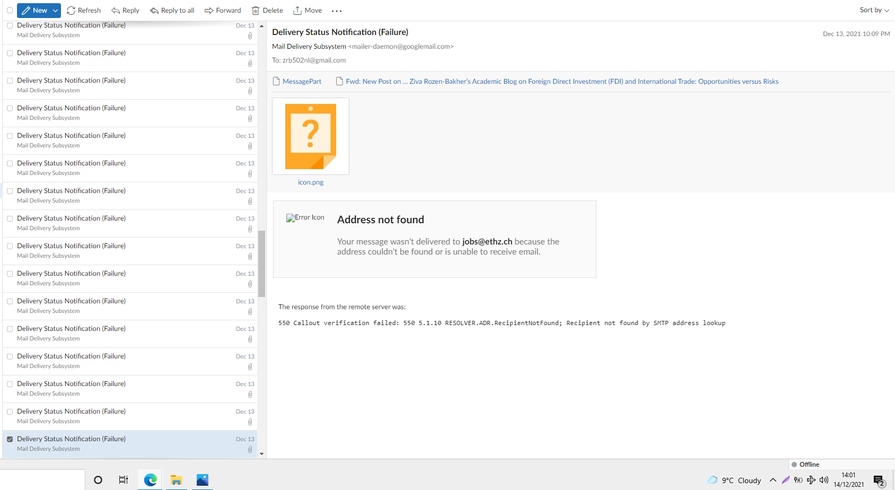Open the three-dot more actions menu
Screen dimensions: 895x490
[x=337, y=11]
